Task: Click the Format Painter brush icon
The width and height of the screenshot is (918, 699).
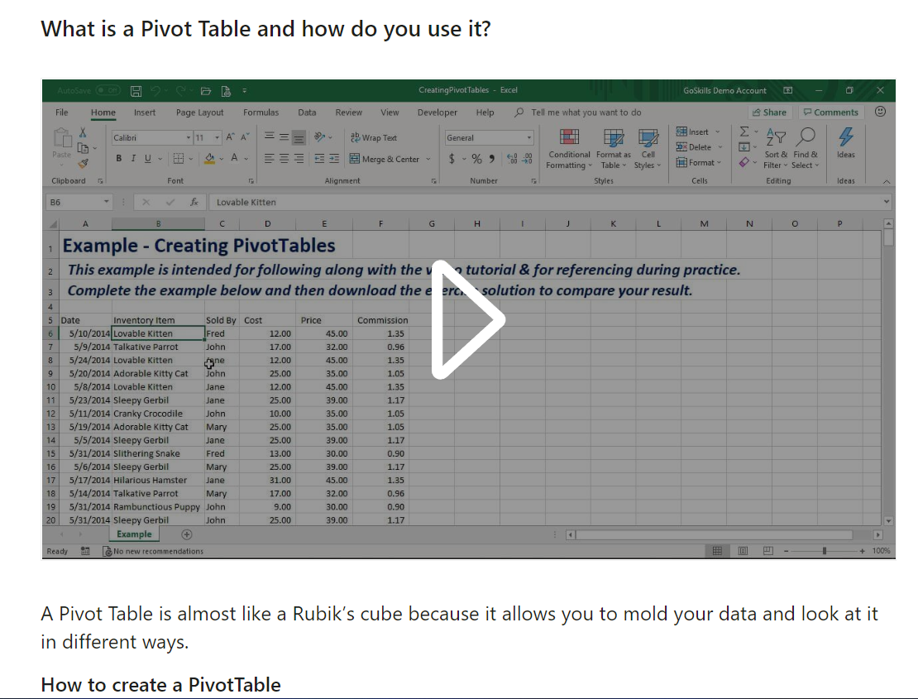Action: [83, 163]
